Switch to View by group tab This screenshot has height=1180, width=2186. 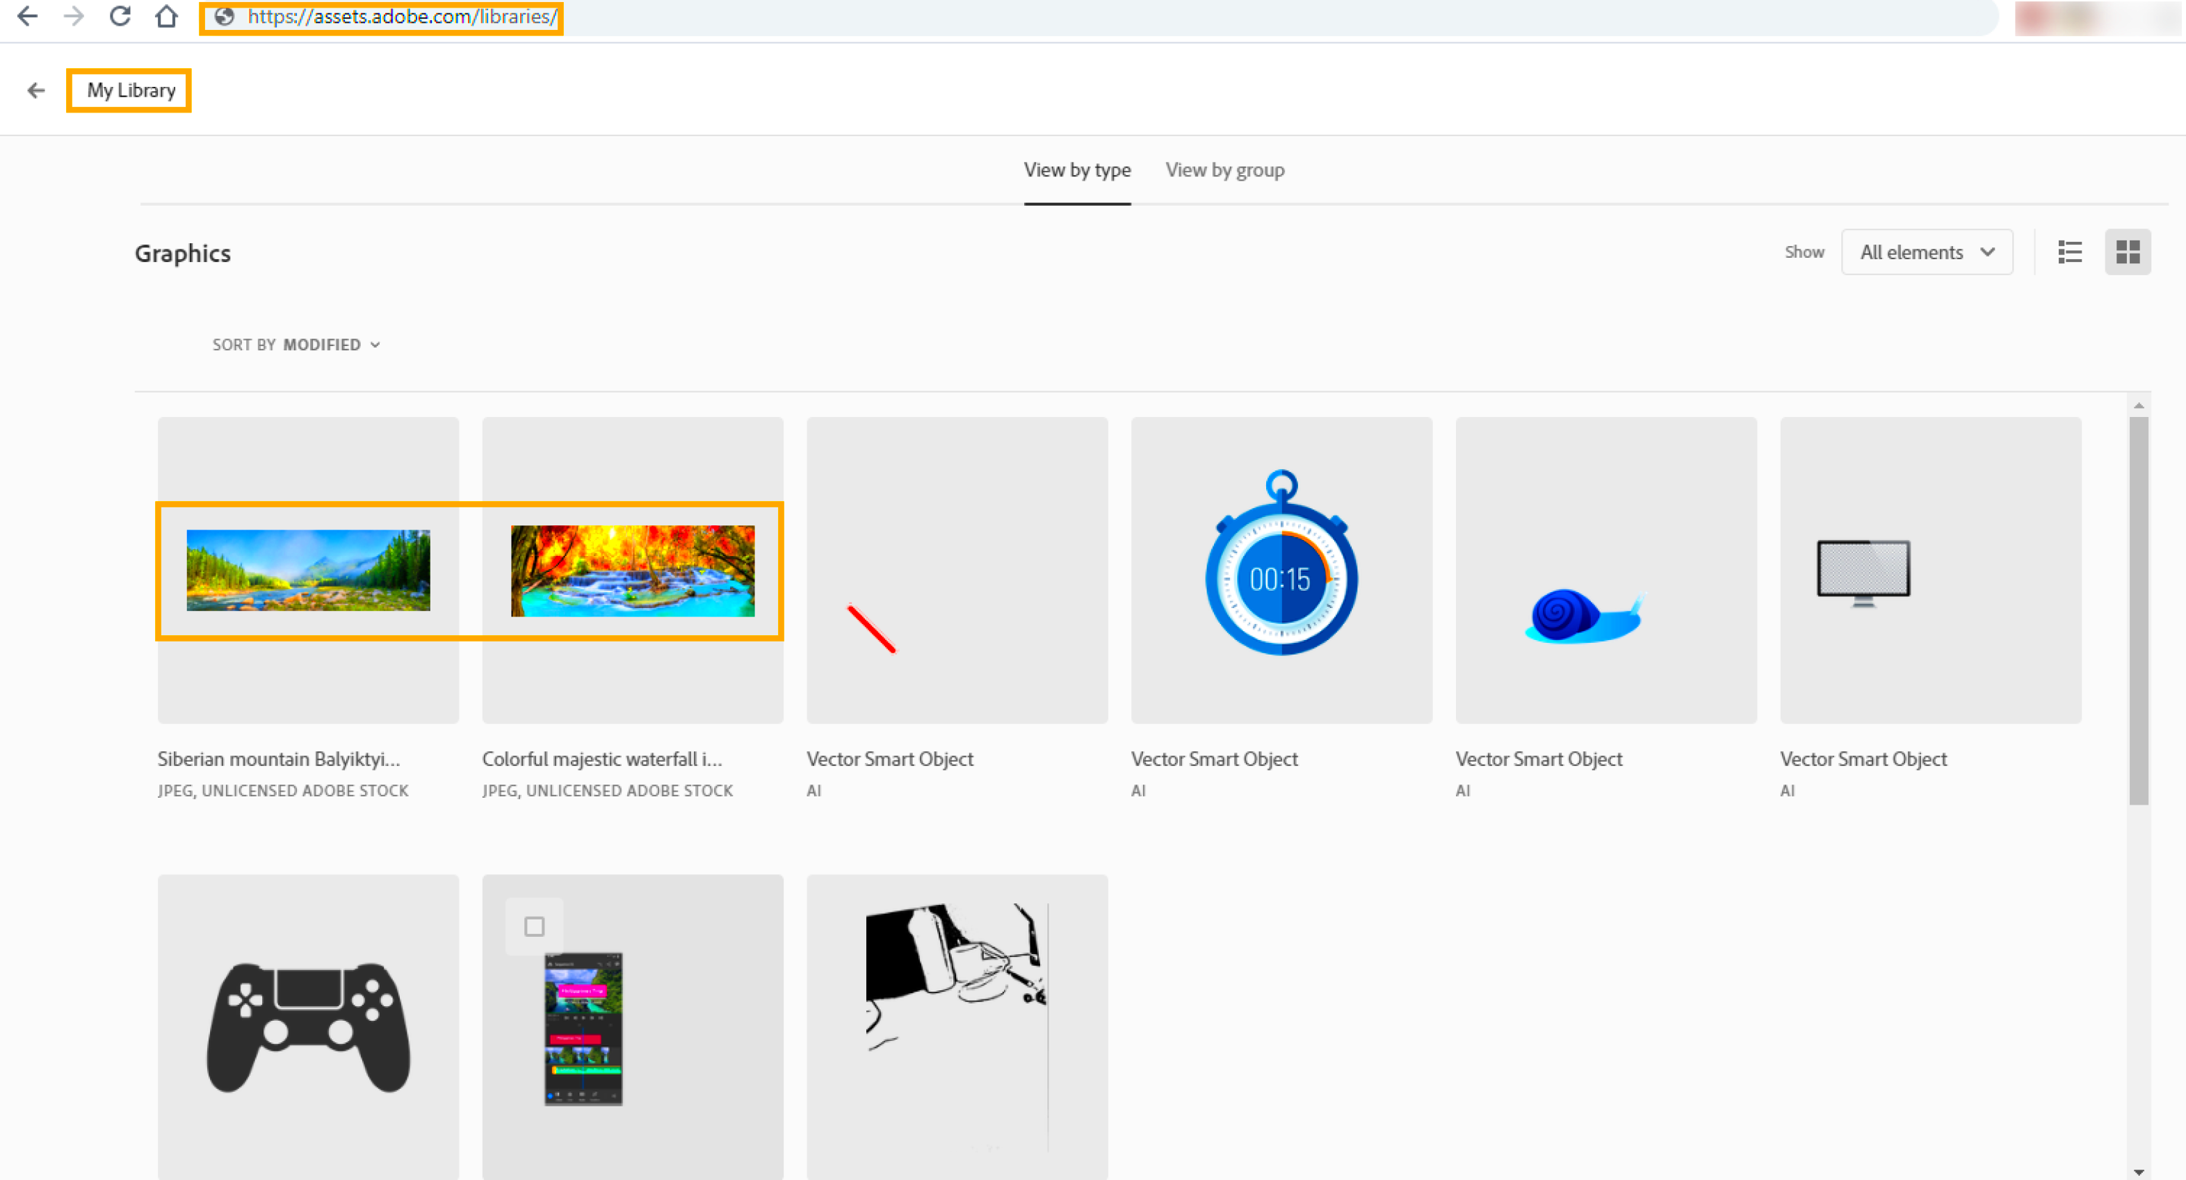coord(1225,170)
